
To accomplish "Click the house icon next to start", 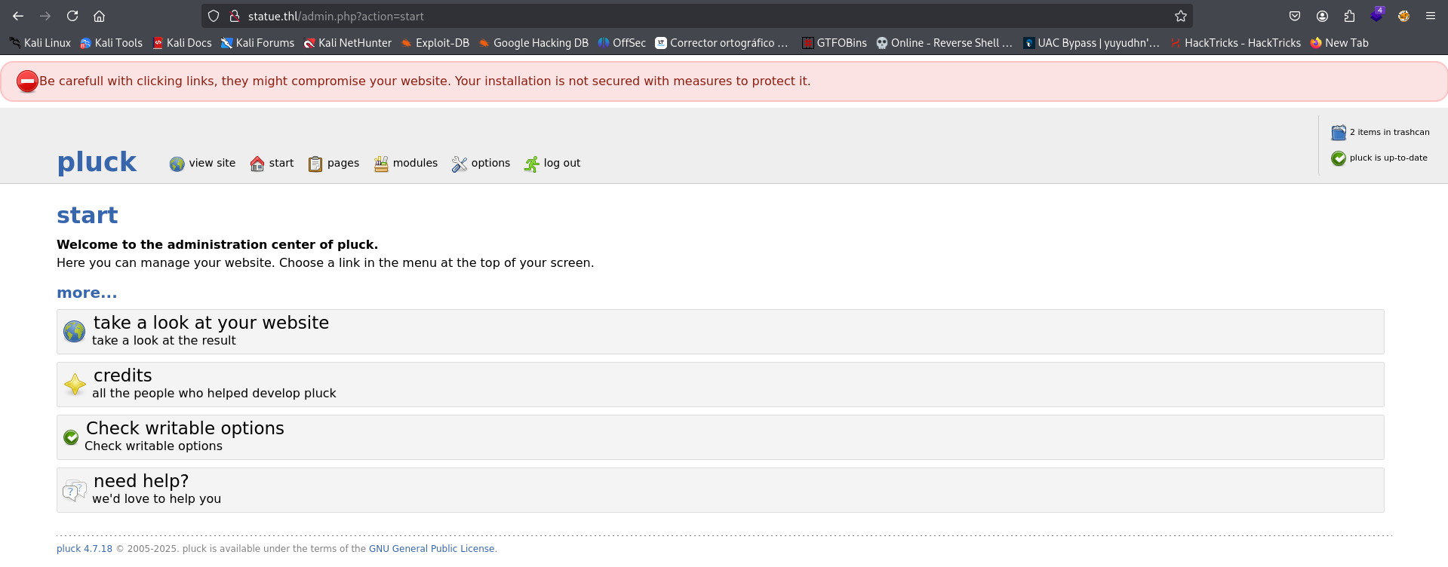I will 257,164.
